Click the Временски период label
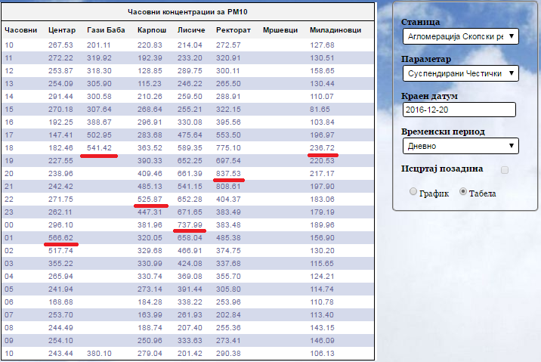The width and height of the screenshot is (541, 362). [x=443, y=131]
